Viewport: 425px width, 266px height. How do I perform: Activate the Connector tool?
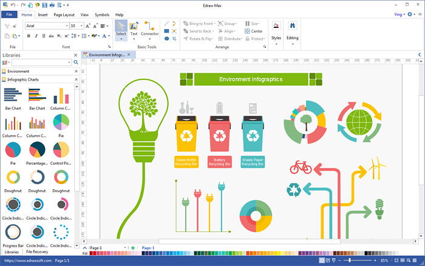(x=149, y=30)
